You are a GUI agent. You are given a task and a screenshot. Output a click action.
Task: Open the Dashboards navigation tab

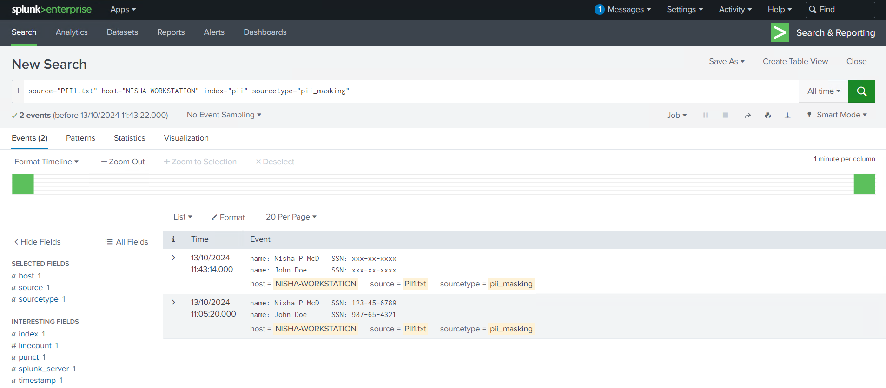tap(265, 32)
